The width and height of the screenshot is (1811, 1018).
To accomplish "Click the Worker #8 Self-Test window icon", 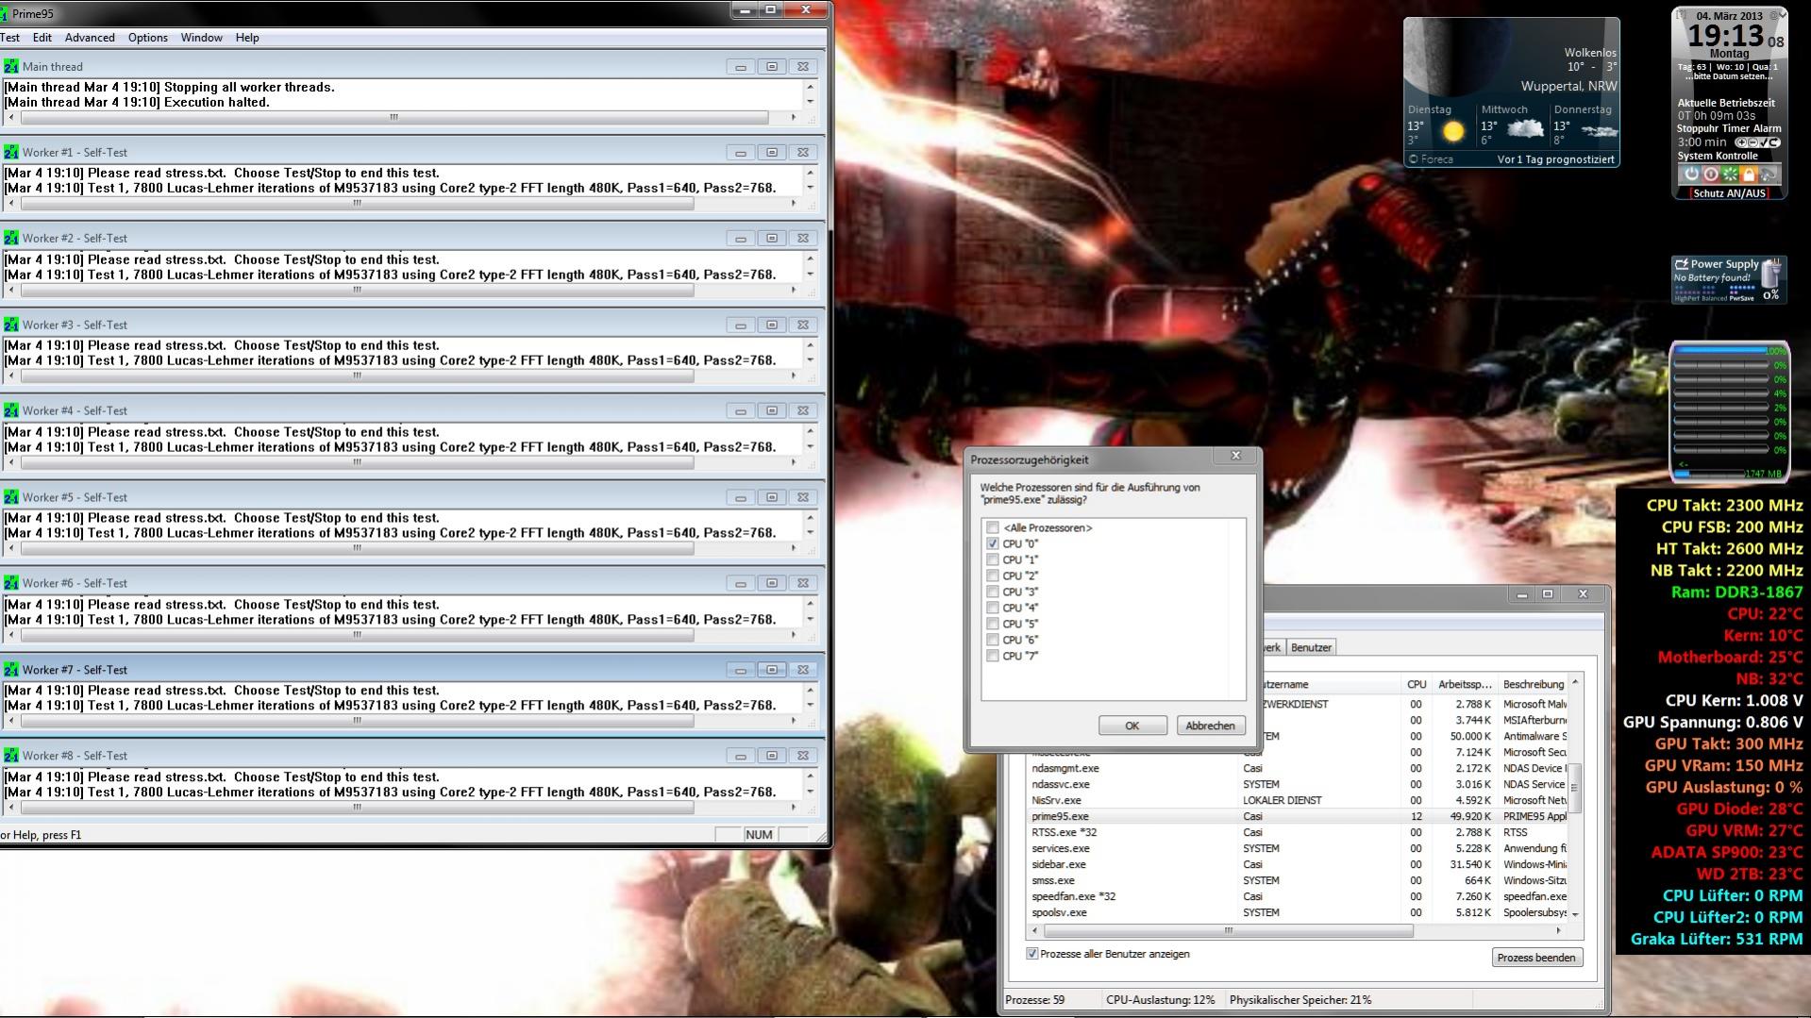I will pyautogui.click(x=10, y=756).
